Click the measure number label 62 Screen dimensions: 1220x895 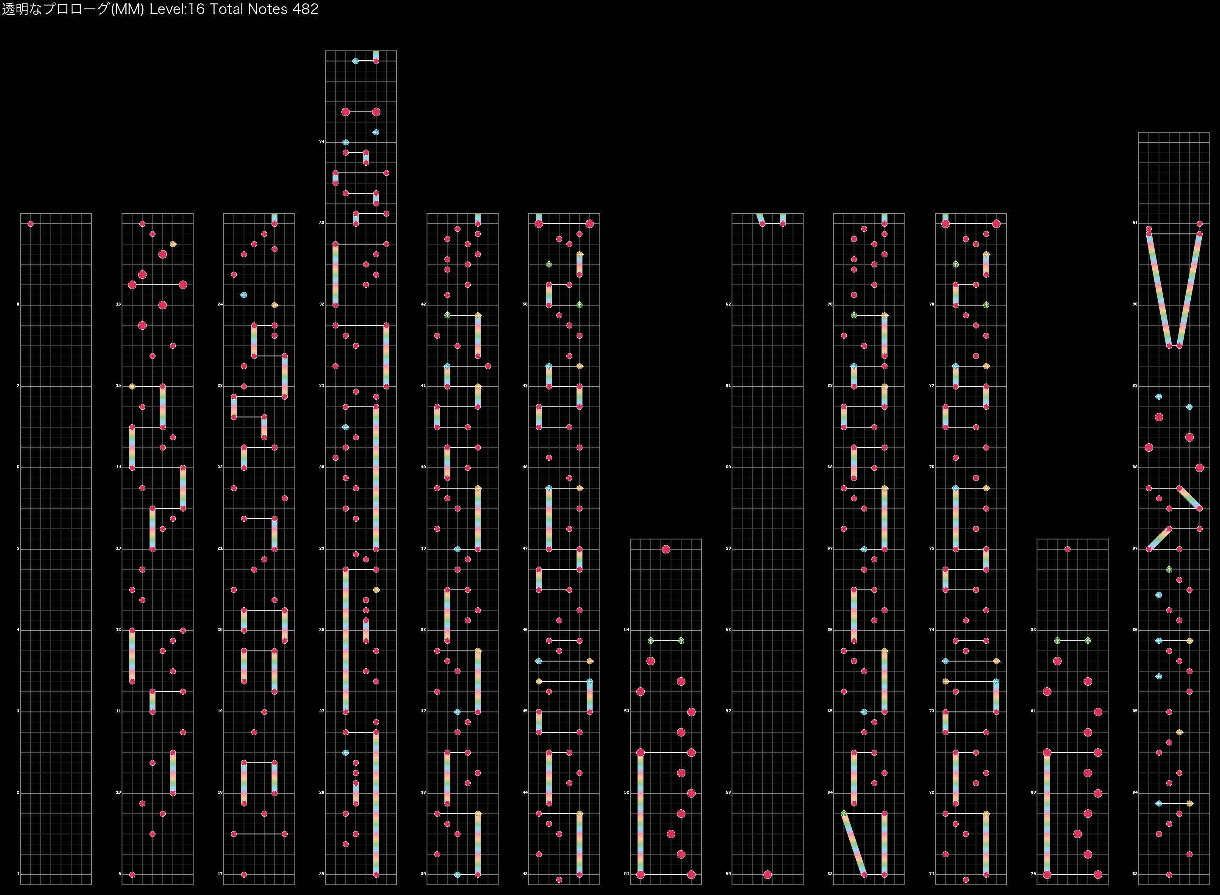tap(728, 304)
